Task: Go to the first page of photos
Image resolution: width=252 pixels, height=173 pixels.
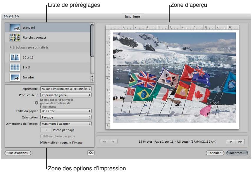Action: tap(104, 142)
